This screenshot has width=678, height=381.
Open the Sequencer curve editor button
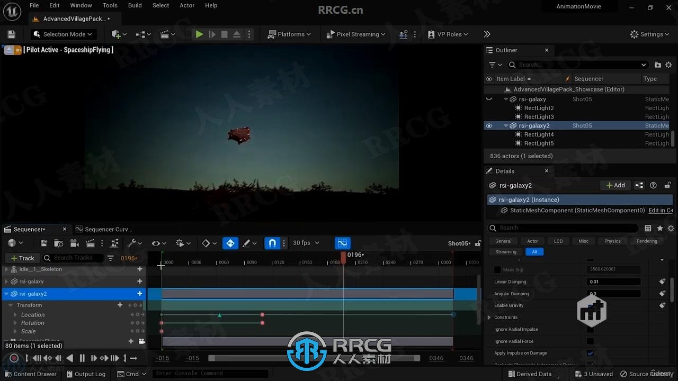pos(343,243)
